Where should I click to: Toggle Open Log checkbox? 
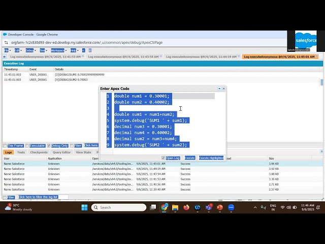pos(163,158)
